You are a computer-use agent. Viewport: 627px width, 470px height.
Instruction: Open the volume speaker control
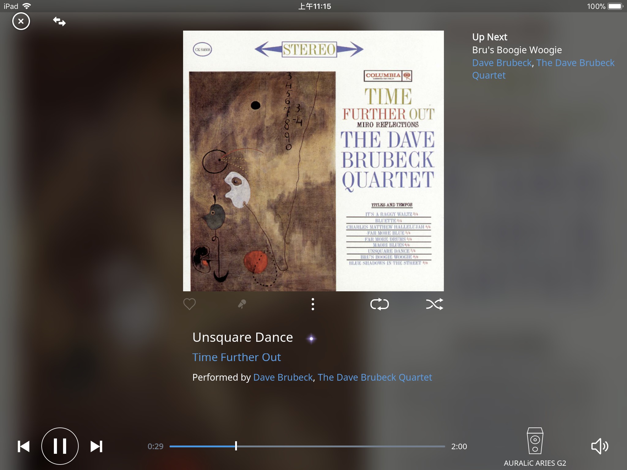point(599,446)
